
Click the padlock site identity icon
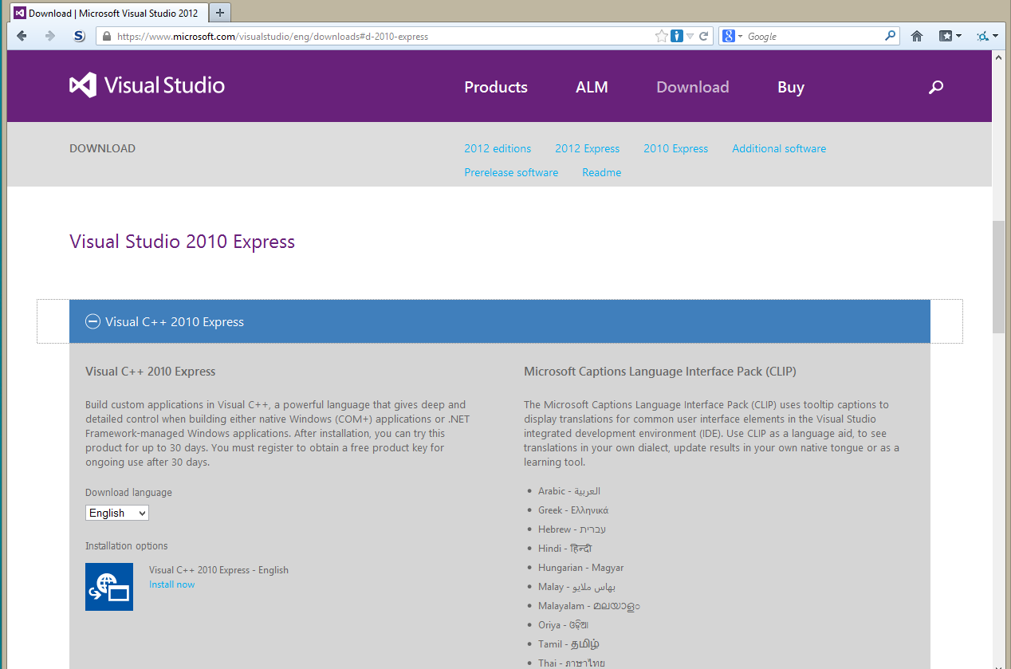(x=106, y=36)
